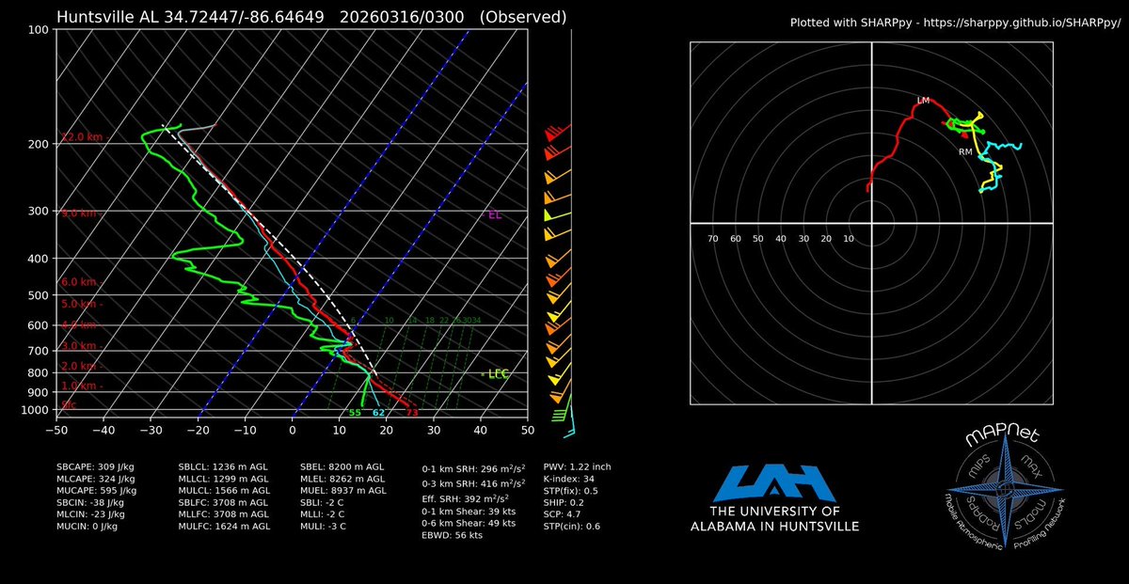
Task: Click the surface dewpoint value 55
Action: coord(355,413)
